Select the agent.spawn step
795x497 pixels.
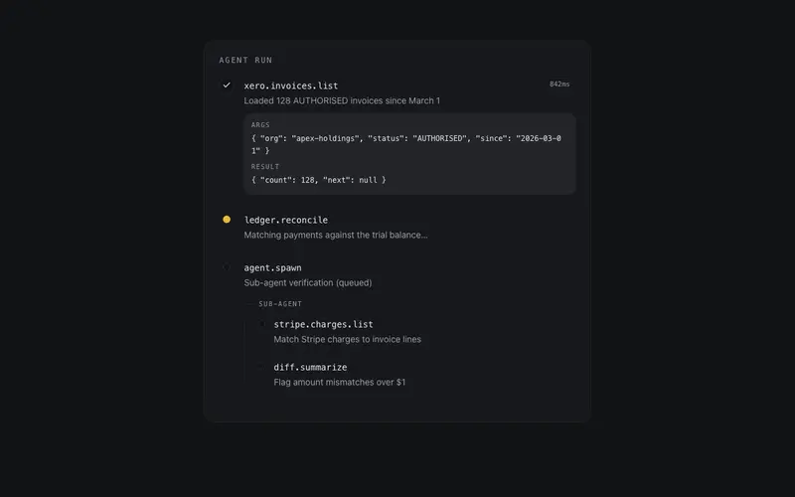(x=272, y=267)
